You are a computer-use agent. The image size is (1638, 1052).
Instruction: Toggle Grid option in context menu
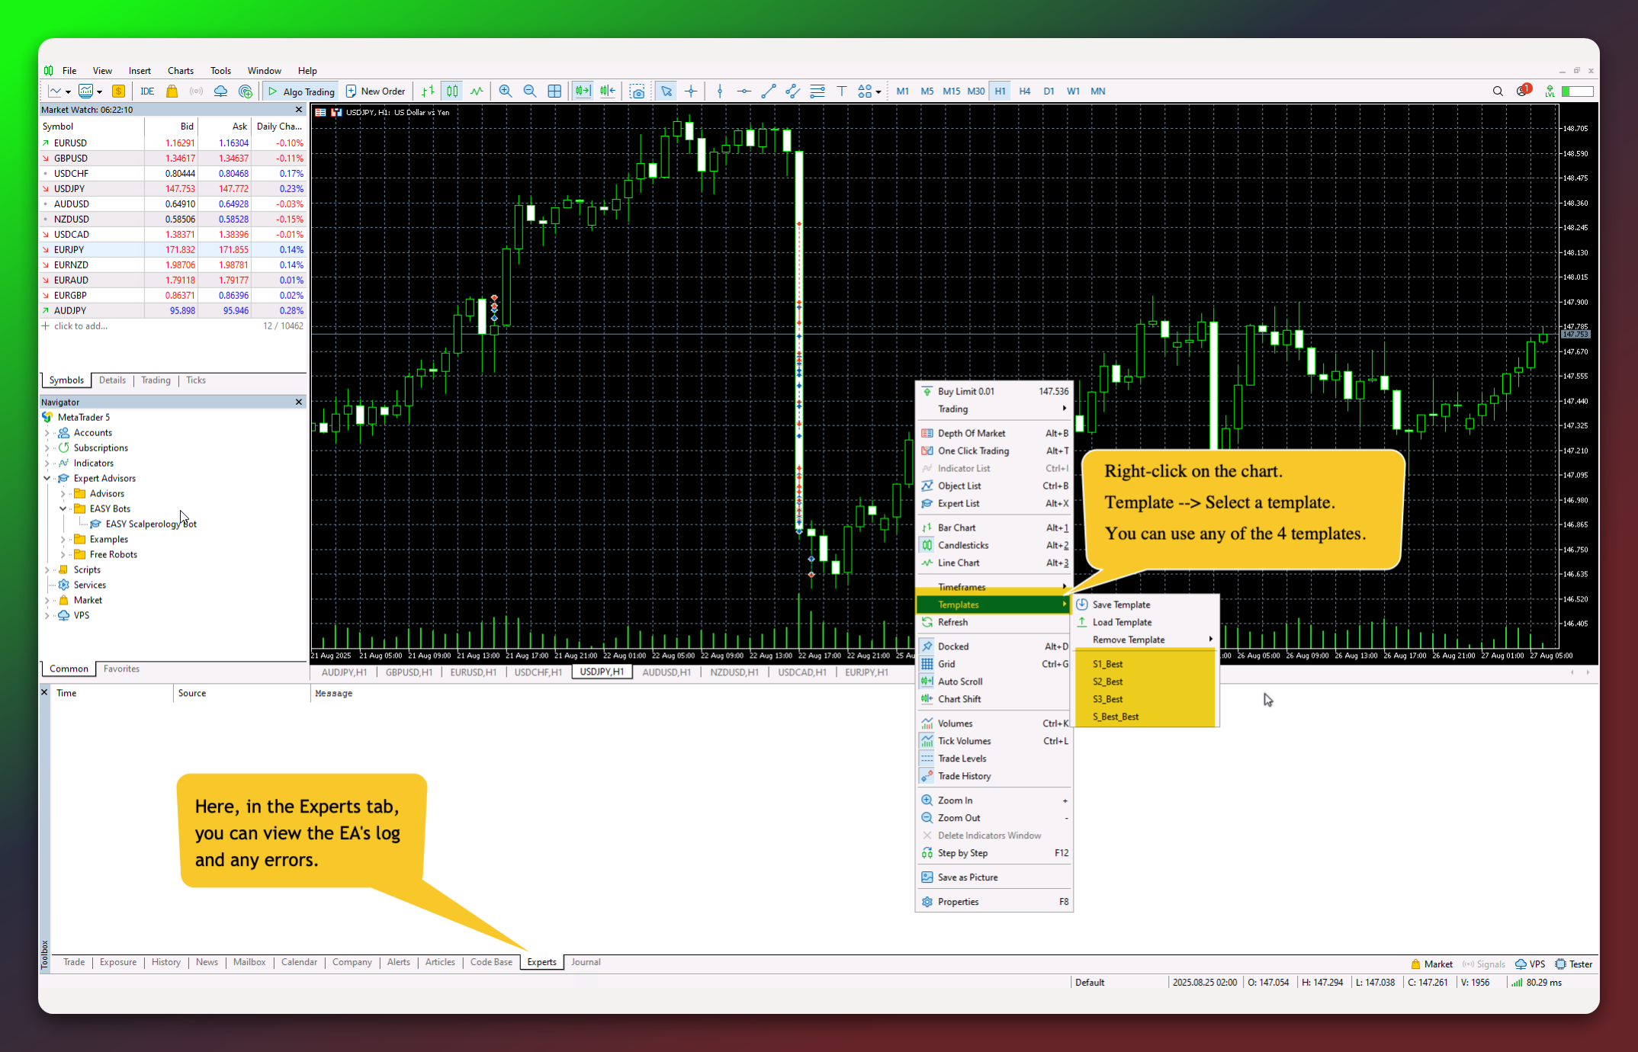[946, 664]
